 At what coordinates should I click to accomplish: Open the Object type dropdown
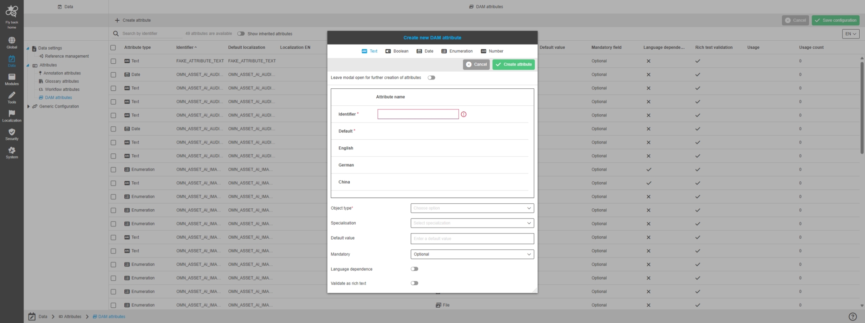coord(472,208)
